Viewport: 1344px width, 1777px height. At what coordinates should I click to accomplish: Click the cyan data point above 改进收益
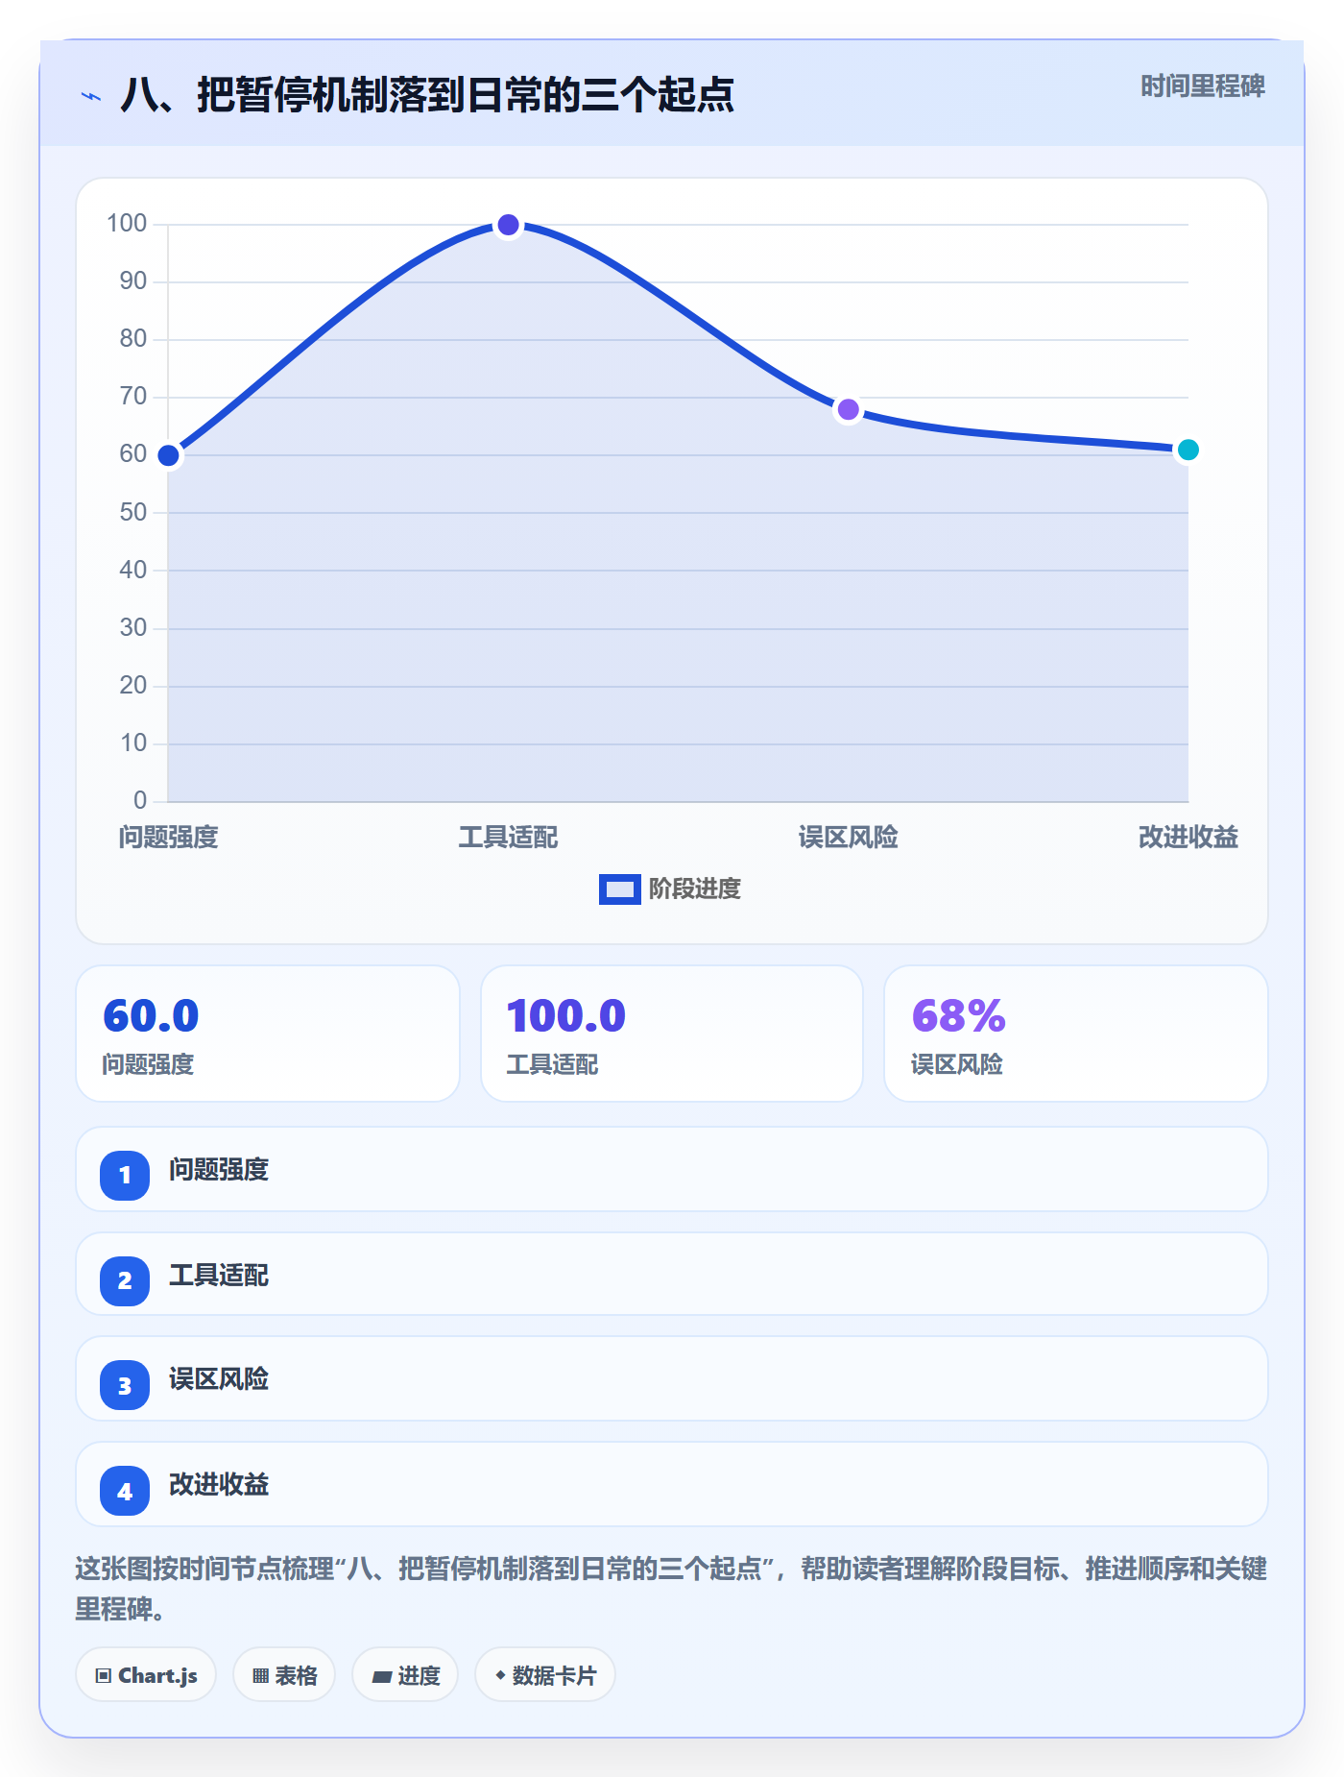1188,450
